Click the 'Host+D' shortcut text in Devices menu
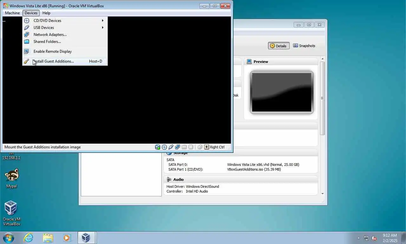The image size is (406, 244). pos(95,61)
